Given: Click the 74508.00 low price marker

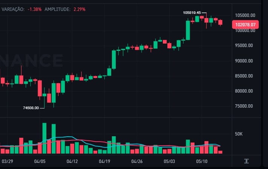Looking at the screenshot, I should pos(31,108).
